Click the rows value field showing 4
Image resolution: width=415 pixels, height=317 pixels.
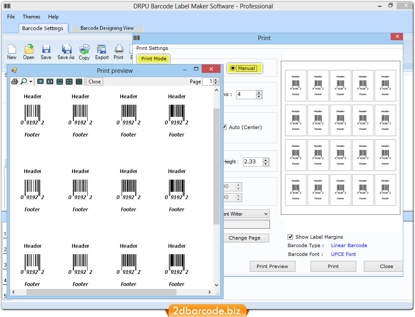(246, 94)
